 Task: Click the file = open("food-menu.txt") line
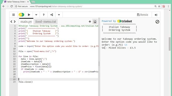pyautogui.click(x=37, y=51)
